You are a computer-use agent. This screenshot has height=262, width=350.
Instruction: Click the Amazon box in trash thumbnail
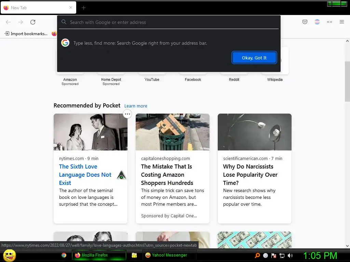point(172,132)
